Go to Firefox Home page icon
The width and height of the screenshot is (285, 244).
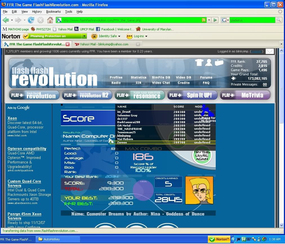50,20
